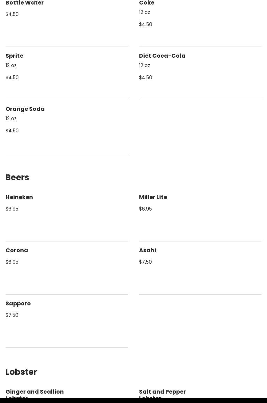Click the Sprite menu item

coord(15,56)
